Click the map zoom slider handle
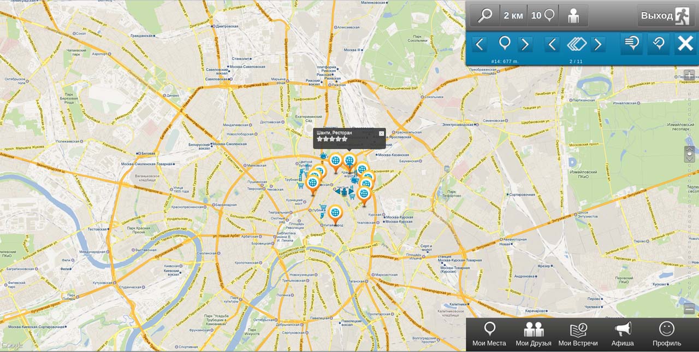This screenshot has width=699, height=352. (689, 154)
